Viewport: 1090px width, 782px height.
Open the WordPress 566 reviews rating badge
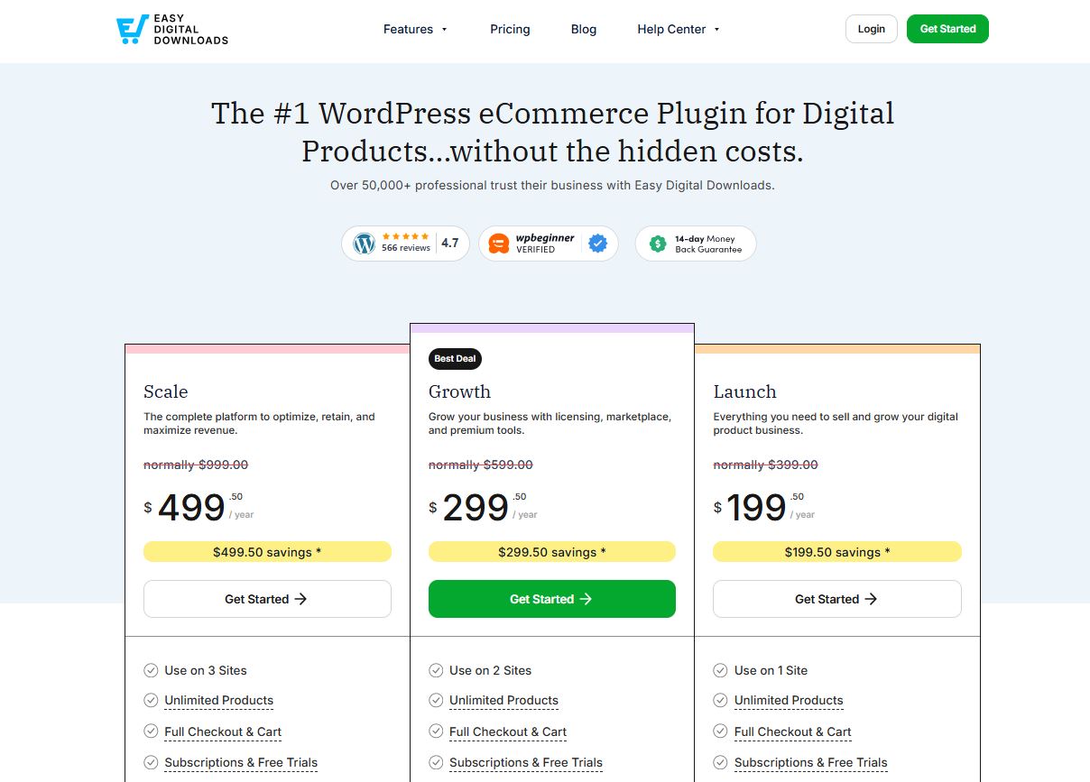pyautogui.click(x=404, y=243)
